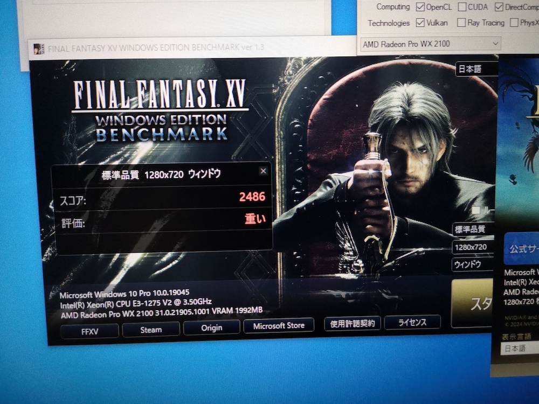The image size is (539, 404).
Task: Open the 日本語 language dropdown in FFXV benchmark
Action: (476, 69)
